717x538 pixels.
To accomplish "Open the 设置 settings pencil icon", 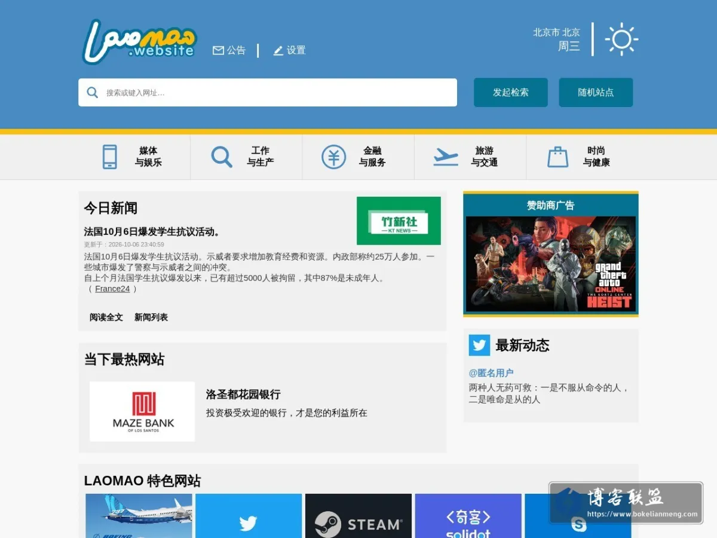I will tap(278, 50).
